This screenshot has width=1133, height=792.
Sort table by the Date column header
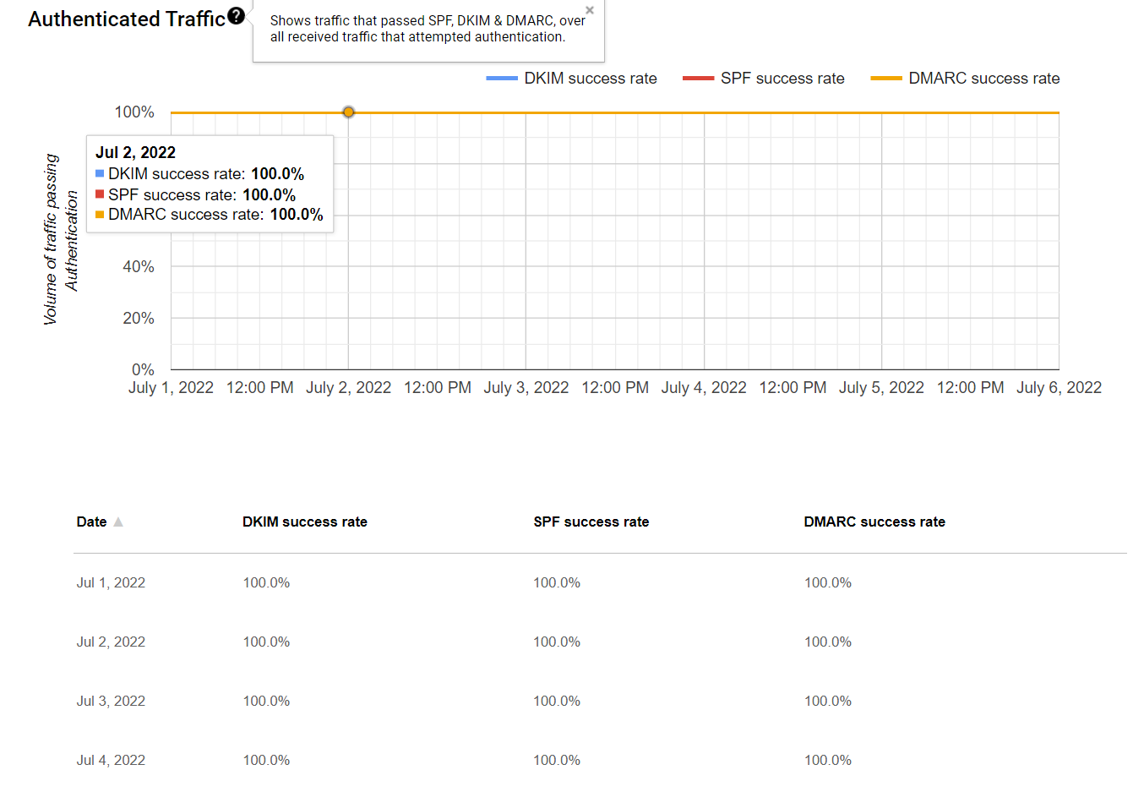(91, 522)
